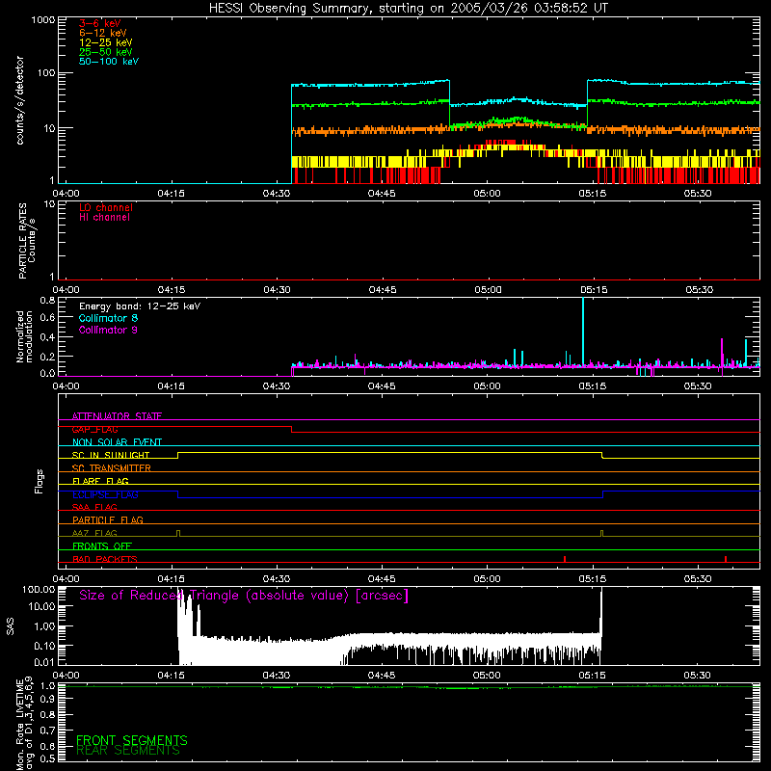Select the PARTICLE_FLAG label

tap(108, 519)
